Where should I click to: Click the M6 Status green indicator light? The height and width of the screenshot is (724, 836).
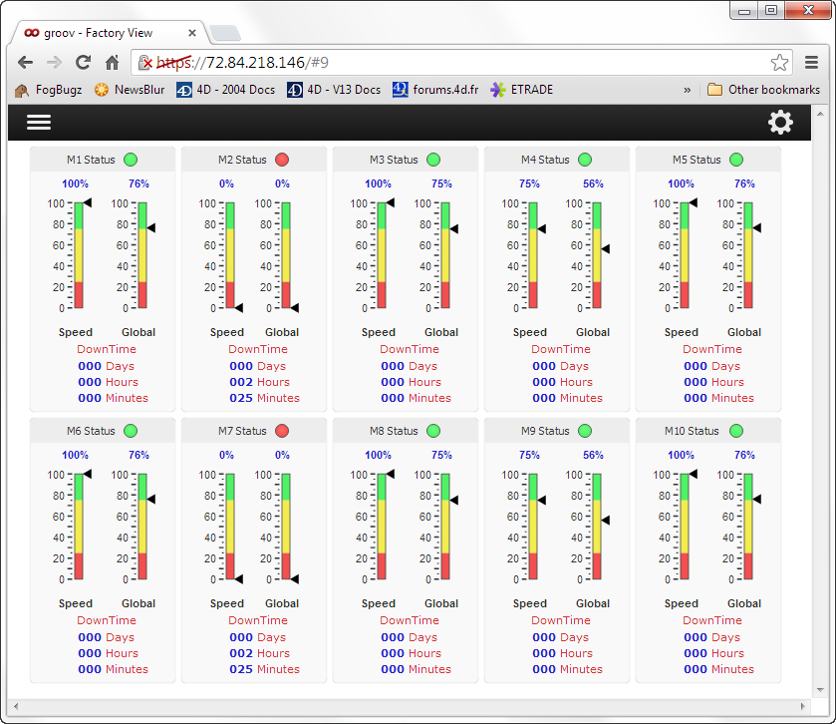[x=131, y=431]
